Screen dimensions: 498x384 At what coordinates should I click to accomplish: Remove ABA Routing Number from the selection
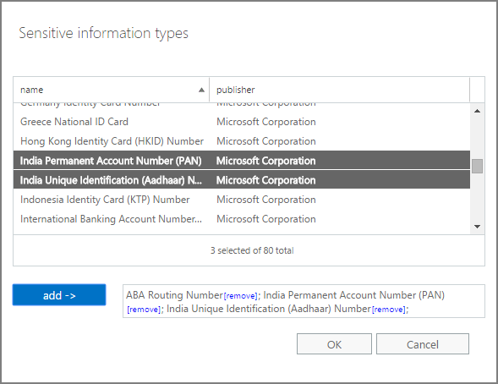[240, 296]
